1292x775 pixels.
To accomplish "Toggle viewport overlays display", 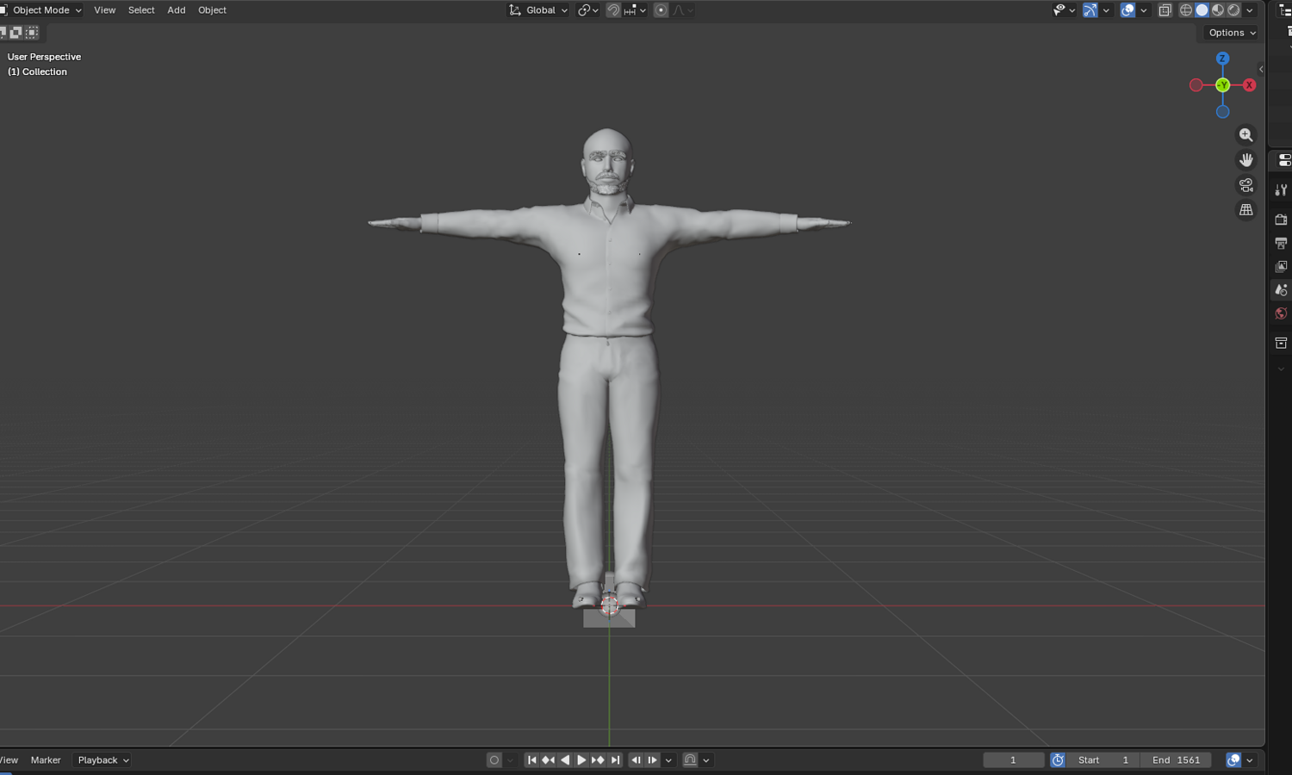I will (1127, 10).
